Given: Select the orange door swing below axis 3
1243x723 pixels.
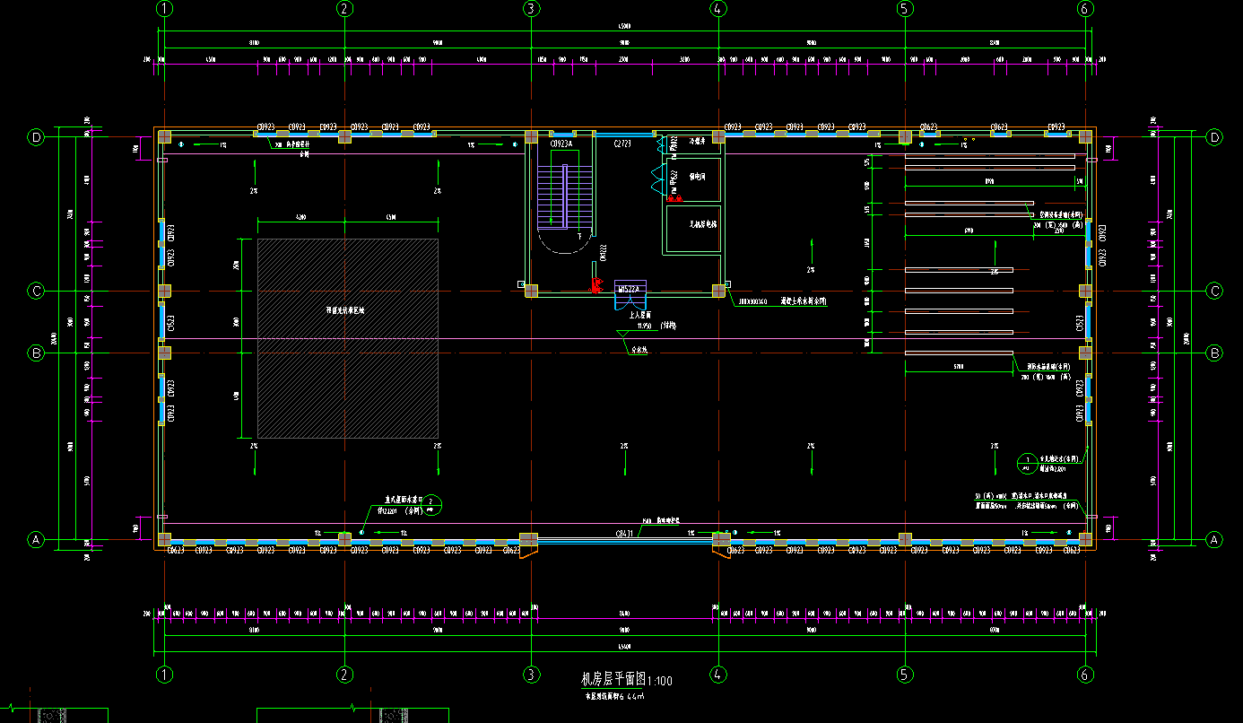Looking at the screenshot, I should click(x=527, y=551).
